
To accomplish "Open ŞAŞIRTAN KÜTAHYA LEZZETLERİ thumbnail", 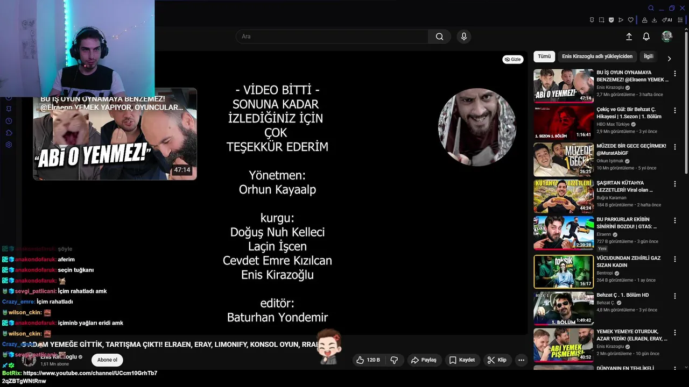I will [x=564, y=196].
